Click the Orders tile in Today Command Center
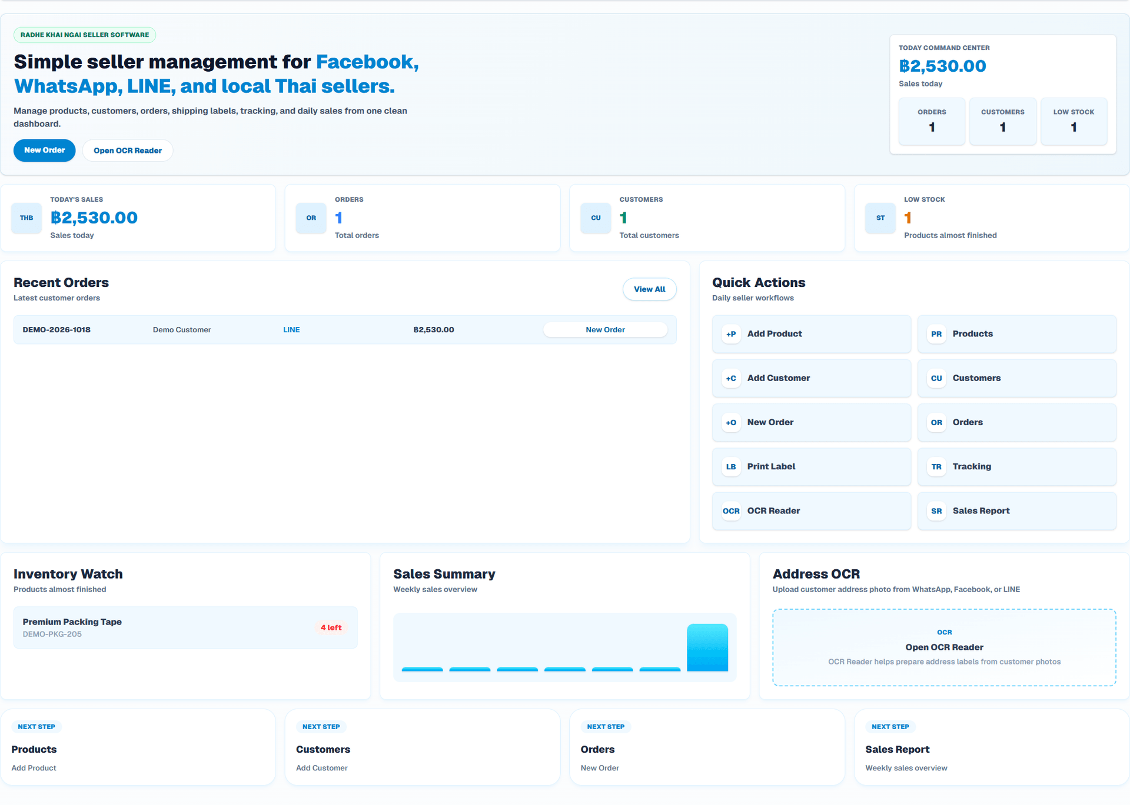Screen dimensions: 1130x805 click(x=932, y=121)
